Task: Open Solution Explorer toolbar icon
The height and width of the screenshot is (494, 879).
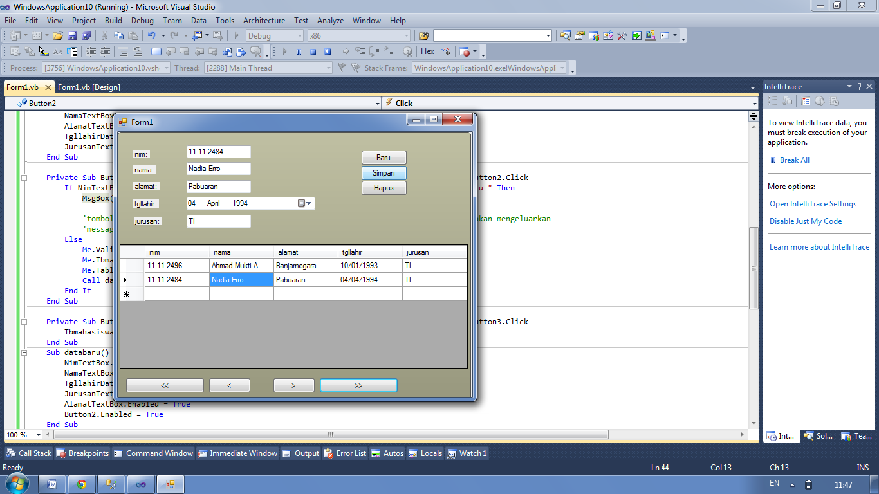Action: (566, 35)
